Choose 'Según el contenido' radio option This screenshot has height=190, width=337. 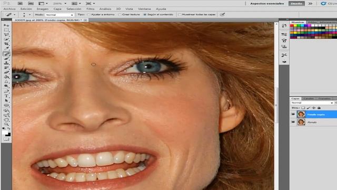145,14
